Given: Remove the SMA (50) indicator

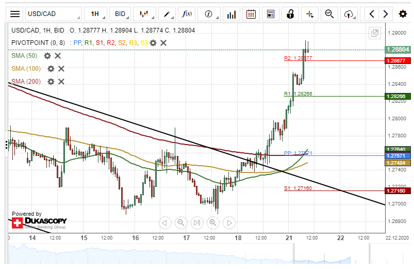Looking at the screenshot, I should point(58,56).
